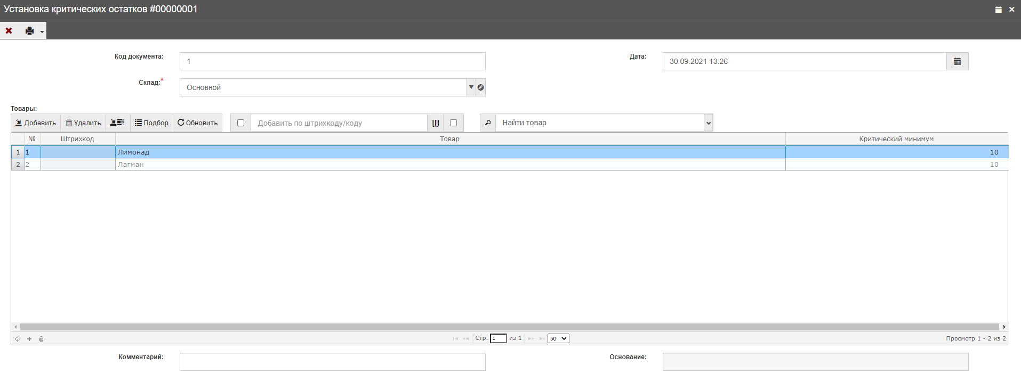Click the plus icon in grid footer

(29, 339)
